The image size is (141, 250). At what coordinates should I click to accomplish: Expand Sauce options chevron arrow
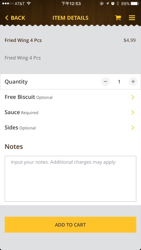[133, 112]
